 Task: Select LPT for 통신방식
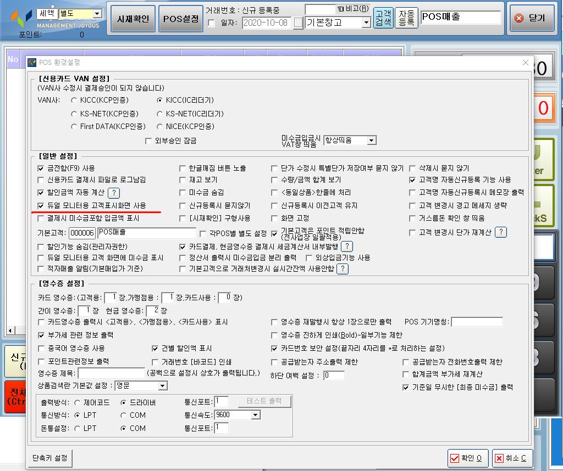(x=77, y=415)
